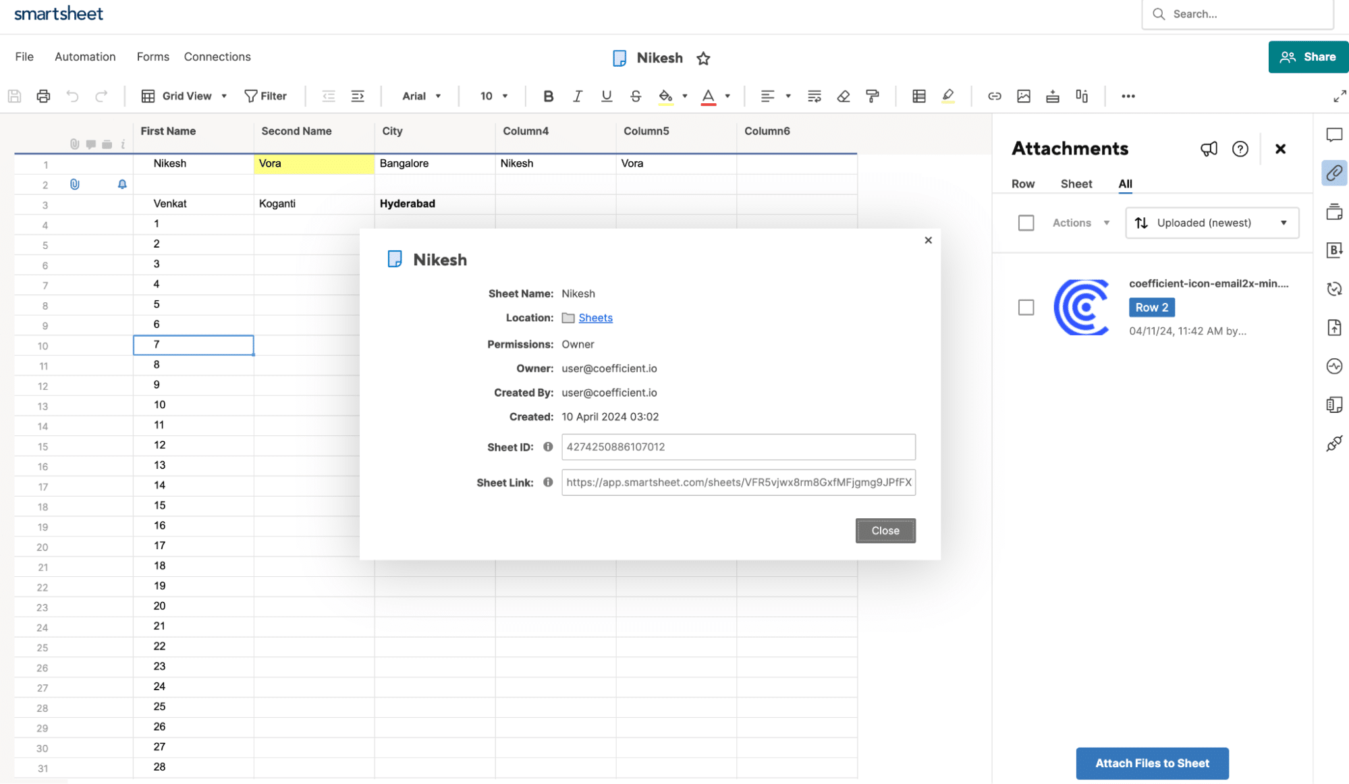1349x784 pixels.
Task: Toggle bold formatting
Action: click(x=548, y=96)
